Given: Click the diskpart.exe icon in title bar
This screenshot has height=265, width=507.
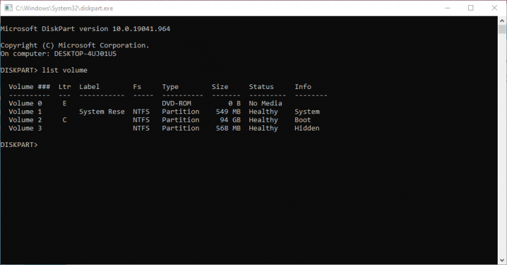Looking at the screenshot, I should click(x=9, y=8).
